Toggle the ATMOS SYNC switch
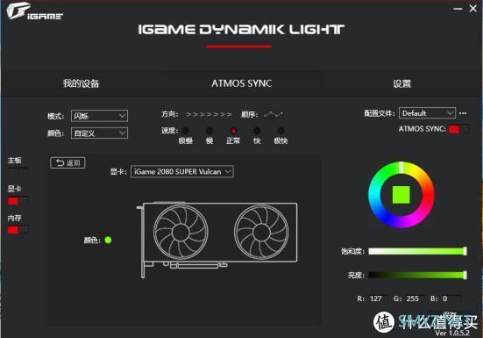This screenshot has width=483, height=338. 459,129
